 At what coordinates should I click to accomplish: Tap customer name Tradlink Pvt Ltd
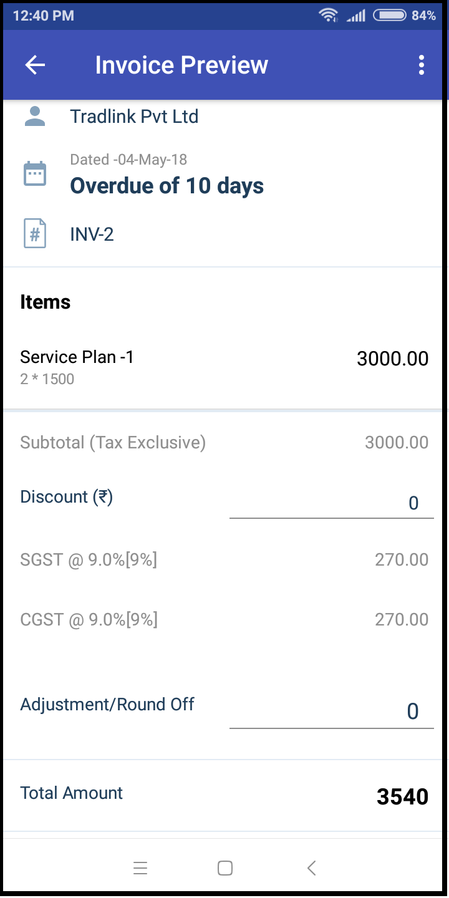click(x=134, y=117)
